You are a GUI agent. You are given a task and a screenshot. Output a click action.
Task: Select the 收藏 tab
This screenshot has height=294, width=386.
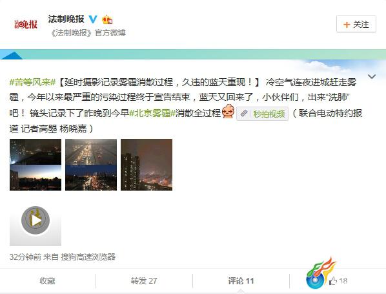(47, 280)
